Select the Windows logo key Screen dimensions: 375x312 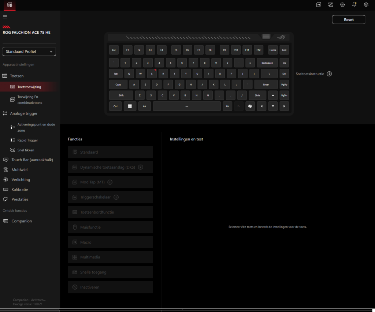pyautogui.click(x=130, y=106)
